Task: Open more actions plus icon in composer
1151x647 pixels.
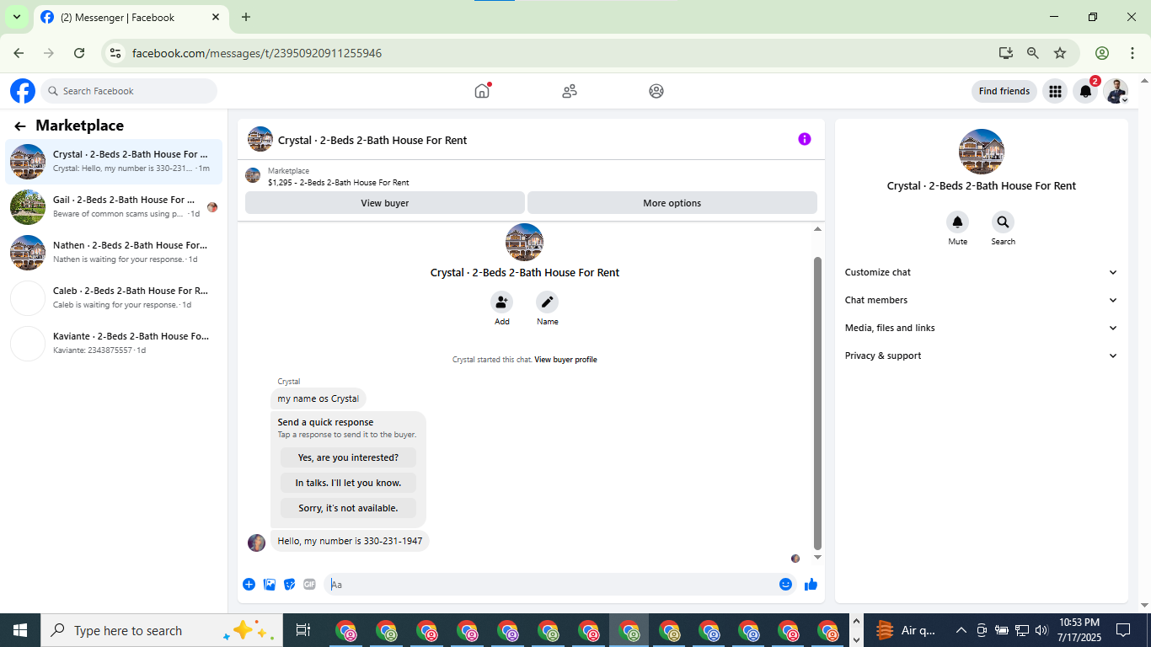Action: point(249,585)
